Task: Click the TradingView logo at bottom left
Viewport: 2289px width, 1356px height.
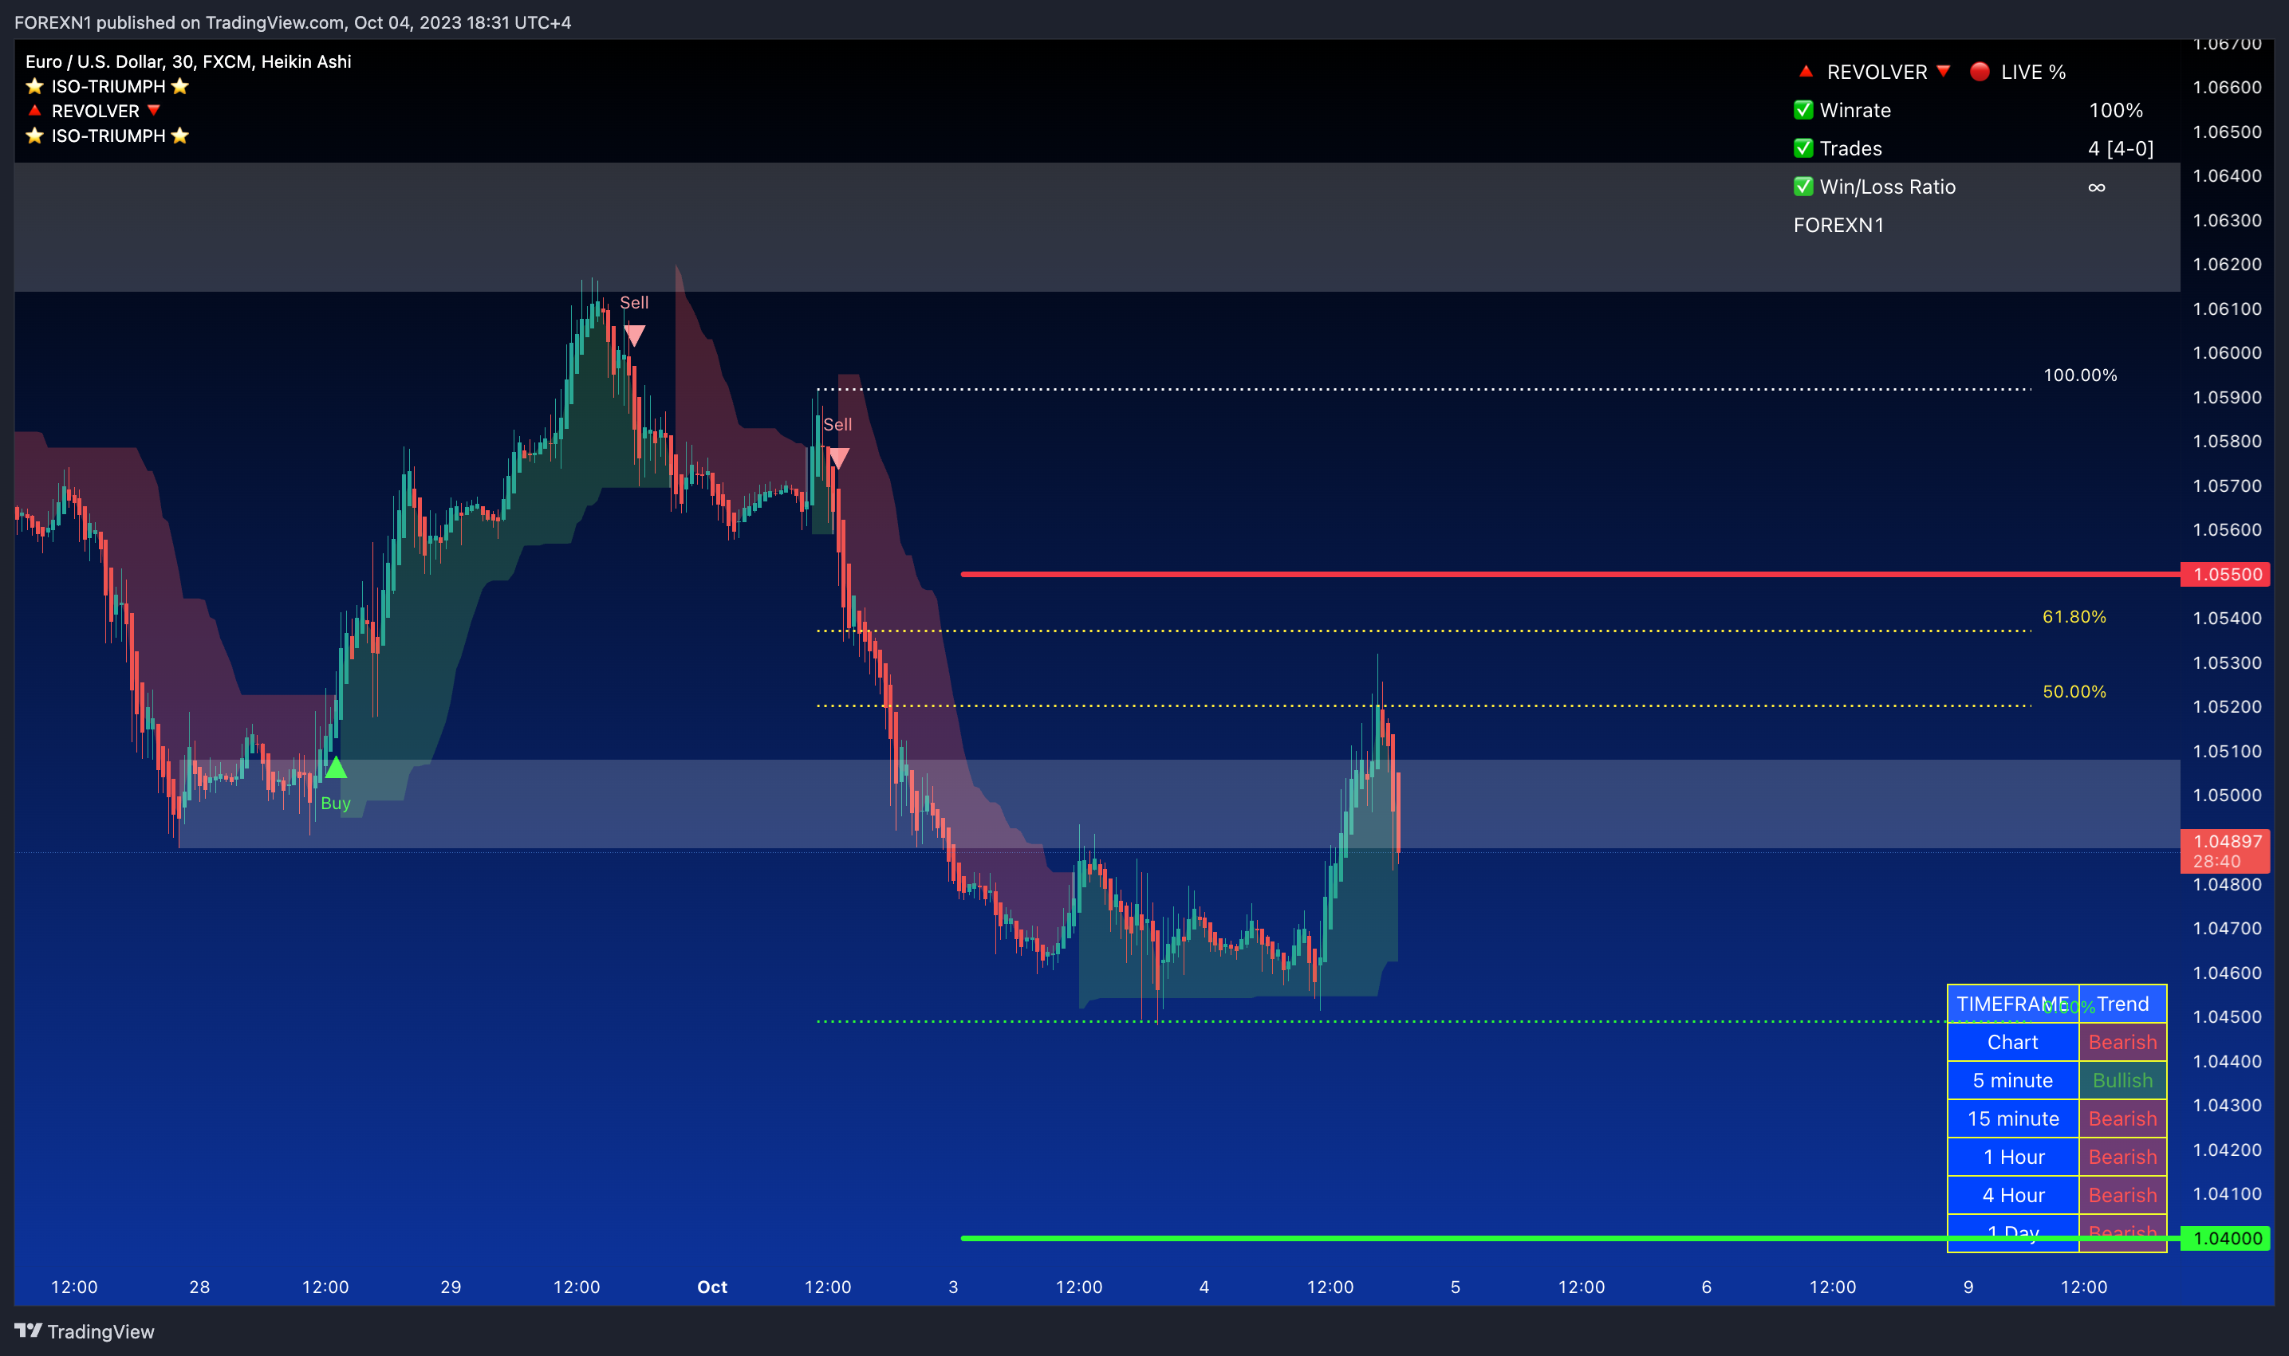Action: tap(84, 1331)
